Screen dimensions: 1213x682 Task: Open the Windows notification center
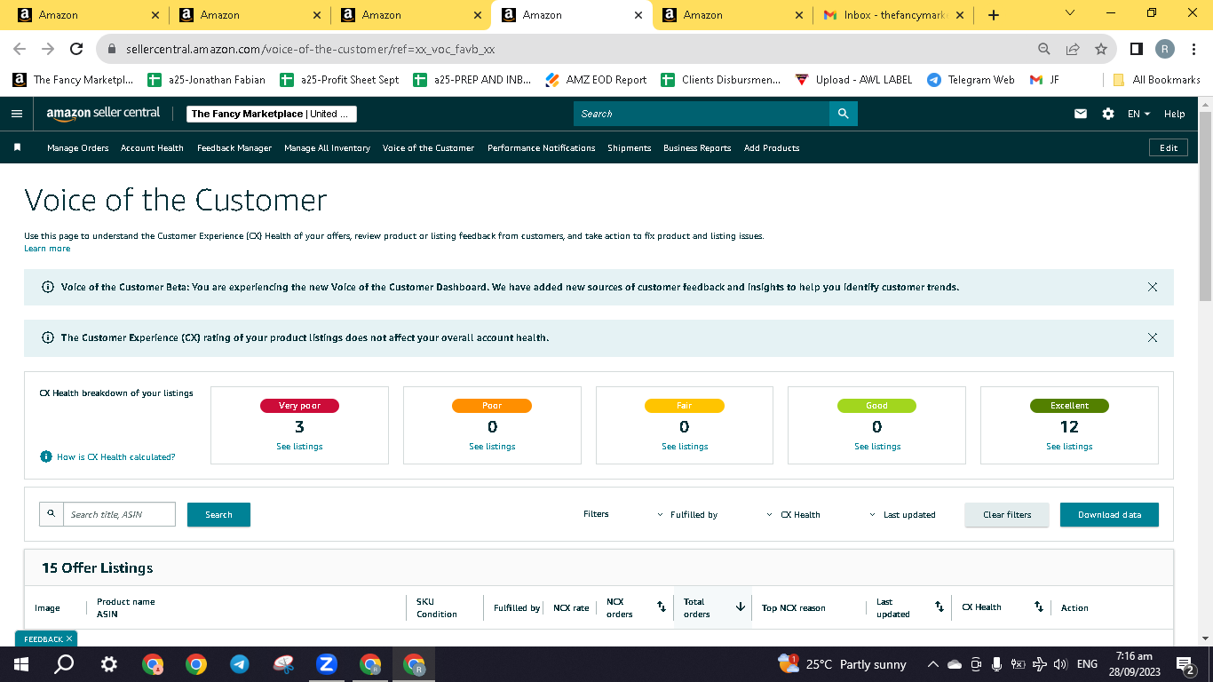tap(1185, 663)
